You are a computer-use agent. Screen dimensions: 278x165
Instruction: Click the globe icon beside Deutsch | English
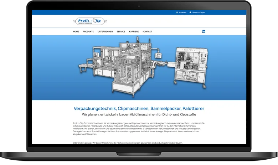(x=190, y=12)
